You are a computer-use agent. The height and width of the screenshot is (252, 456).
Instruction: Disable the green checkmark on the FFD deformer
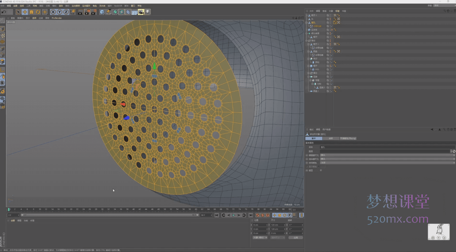coord(332,69)
